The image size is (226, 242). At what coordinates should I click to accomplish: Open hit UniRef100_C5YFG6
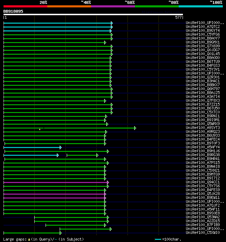coord(203,34)
